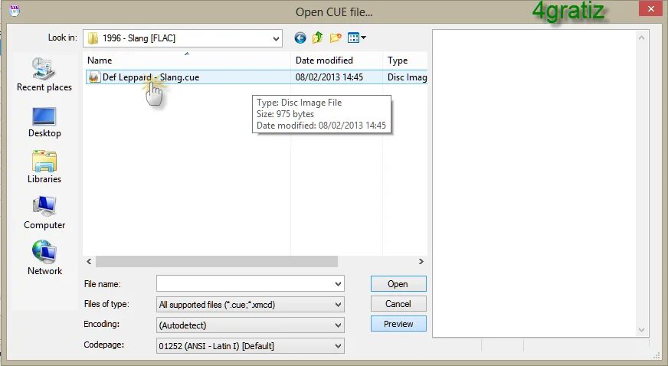Click the Def Leppard - Slang.cue file icon
The width and height of the screenshot is (668, 366).
[93, 77]
